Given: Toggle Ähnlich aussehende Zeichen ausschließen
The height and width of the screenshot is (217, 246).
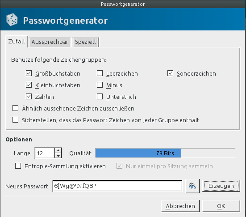Looking at the screenshot, I should [x=15, y=108].
